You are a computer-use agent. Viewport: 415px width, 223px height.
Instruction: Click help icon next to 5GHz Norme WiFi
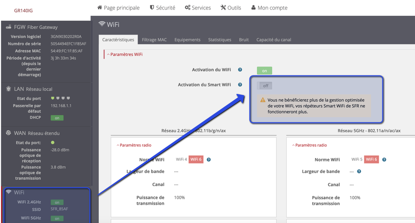[384, 160]
